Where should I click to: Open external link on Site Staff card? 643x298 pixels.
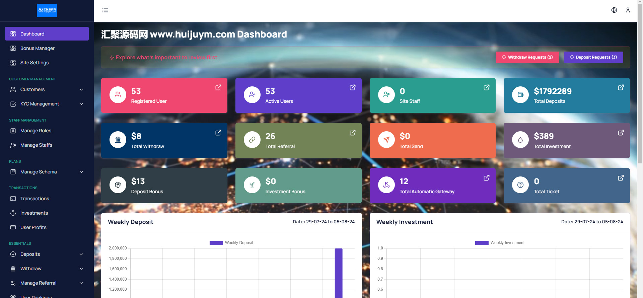(x=487, y=87)
